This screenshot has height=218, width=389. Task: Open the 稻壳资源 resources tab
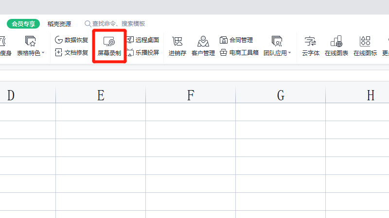tap(59, 24)
